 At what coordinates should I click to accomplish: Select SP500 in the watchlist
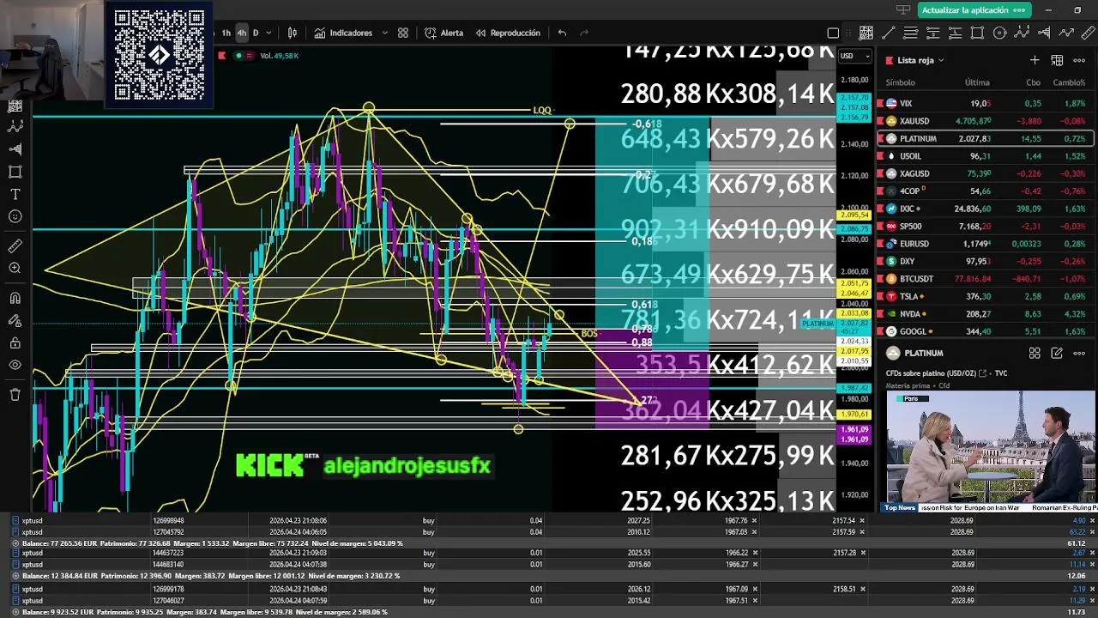point(985,227)
